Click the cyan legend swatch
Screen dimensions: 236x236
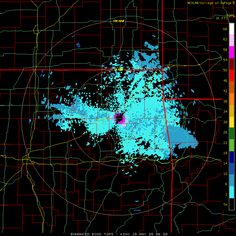pyautogui.click(x=232, y=192)
